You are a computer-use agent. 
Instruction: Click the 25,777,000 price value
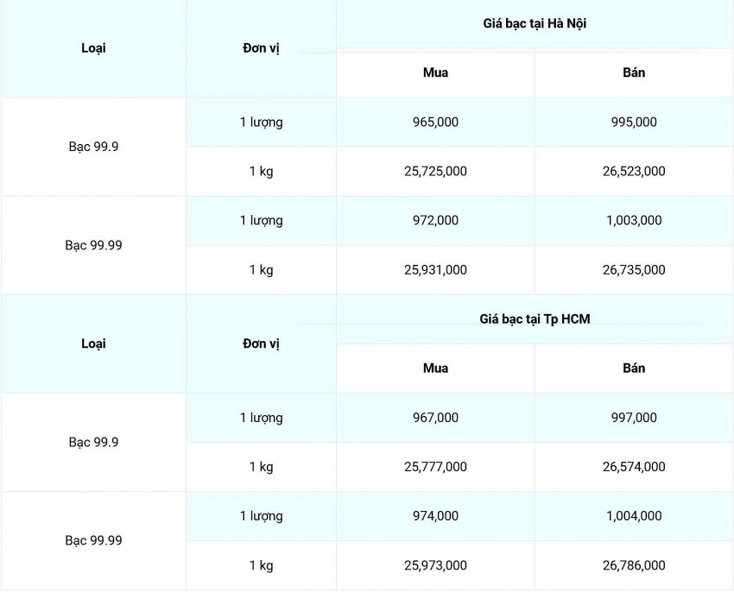tap(435, 467)
